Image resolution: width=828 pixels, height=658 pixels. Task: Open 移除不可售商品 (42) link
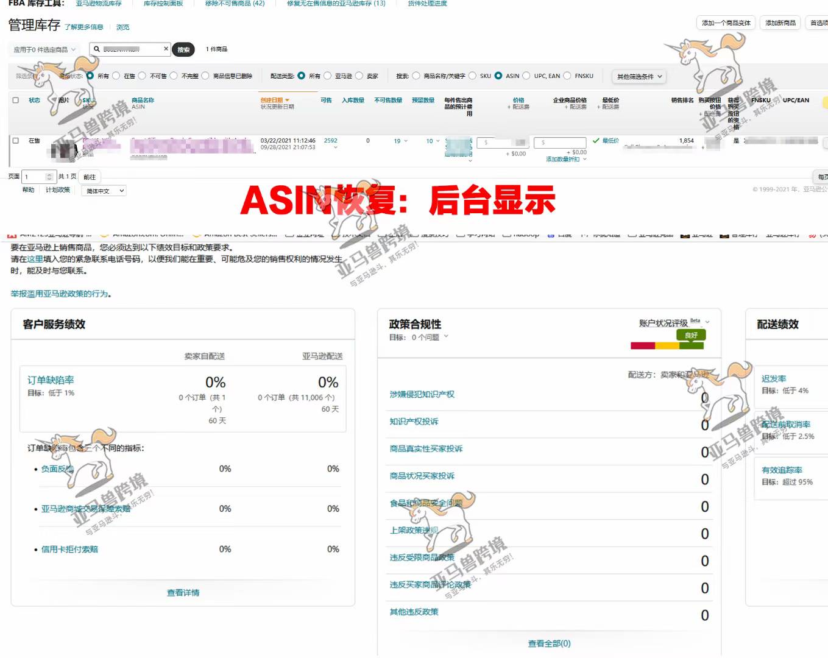tap(235, 4)
